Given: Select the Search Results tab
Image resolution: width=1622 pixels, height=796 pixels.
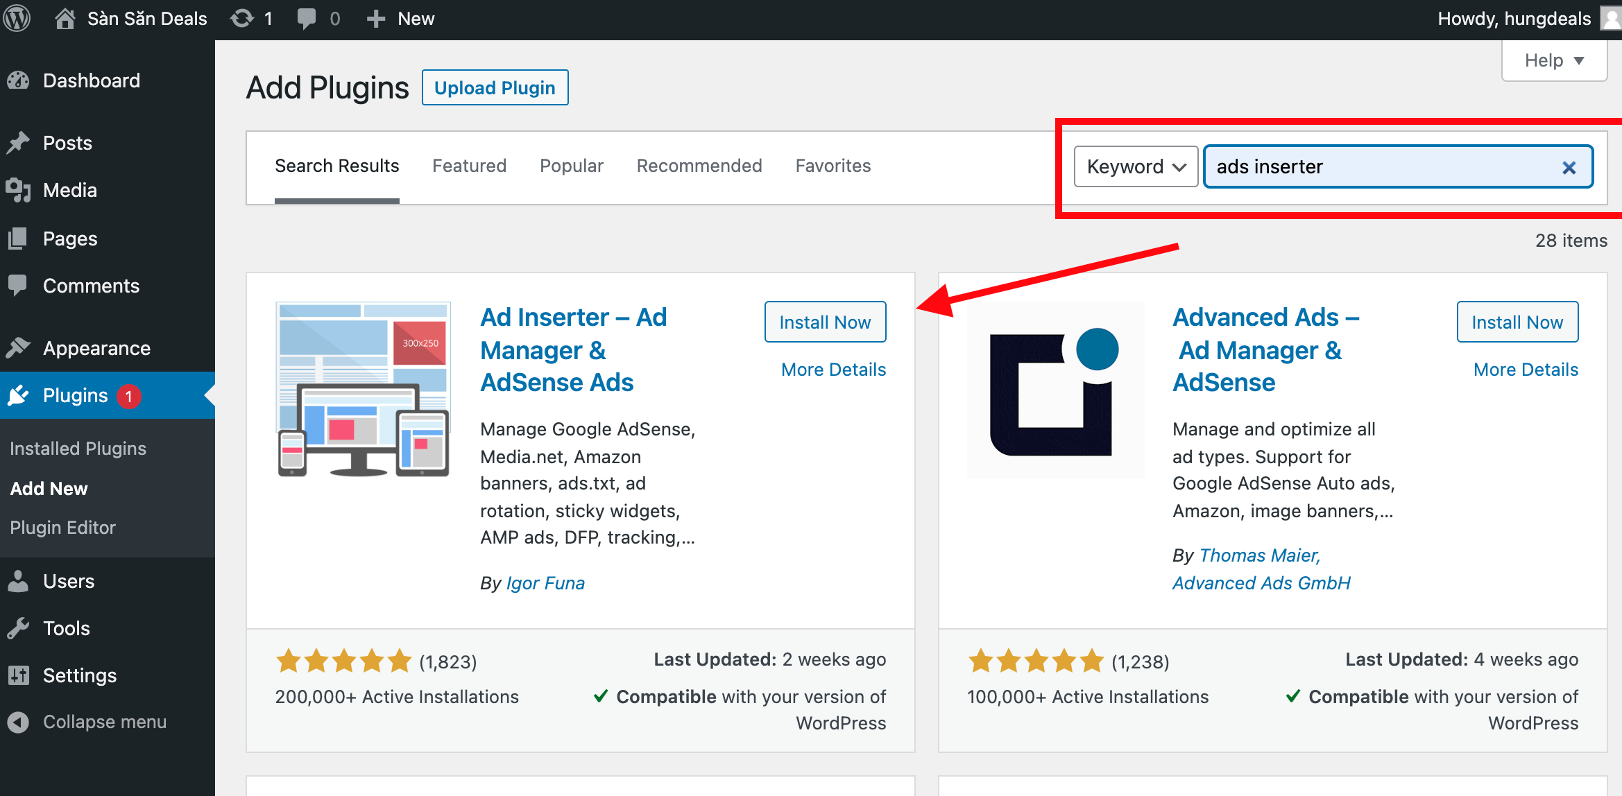Looking at the screenshot, I should click(x=337, y=166).
